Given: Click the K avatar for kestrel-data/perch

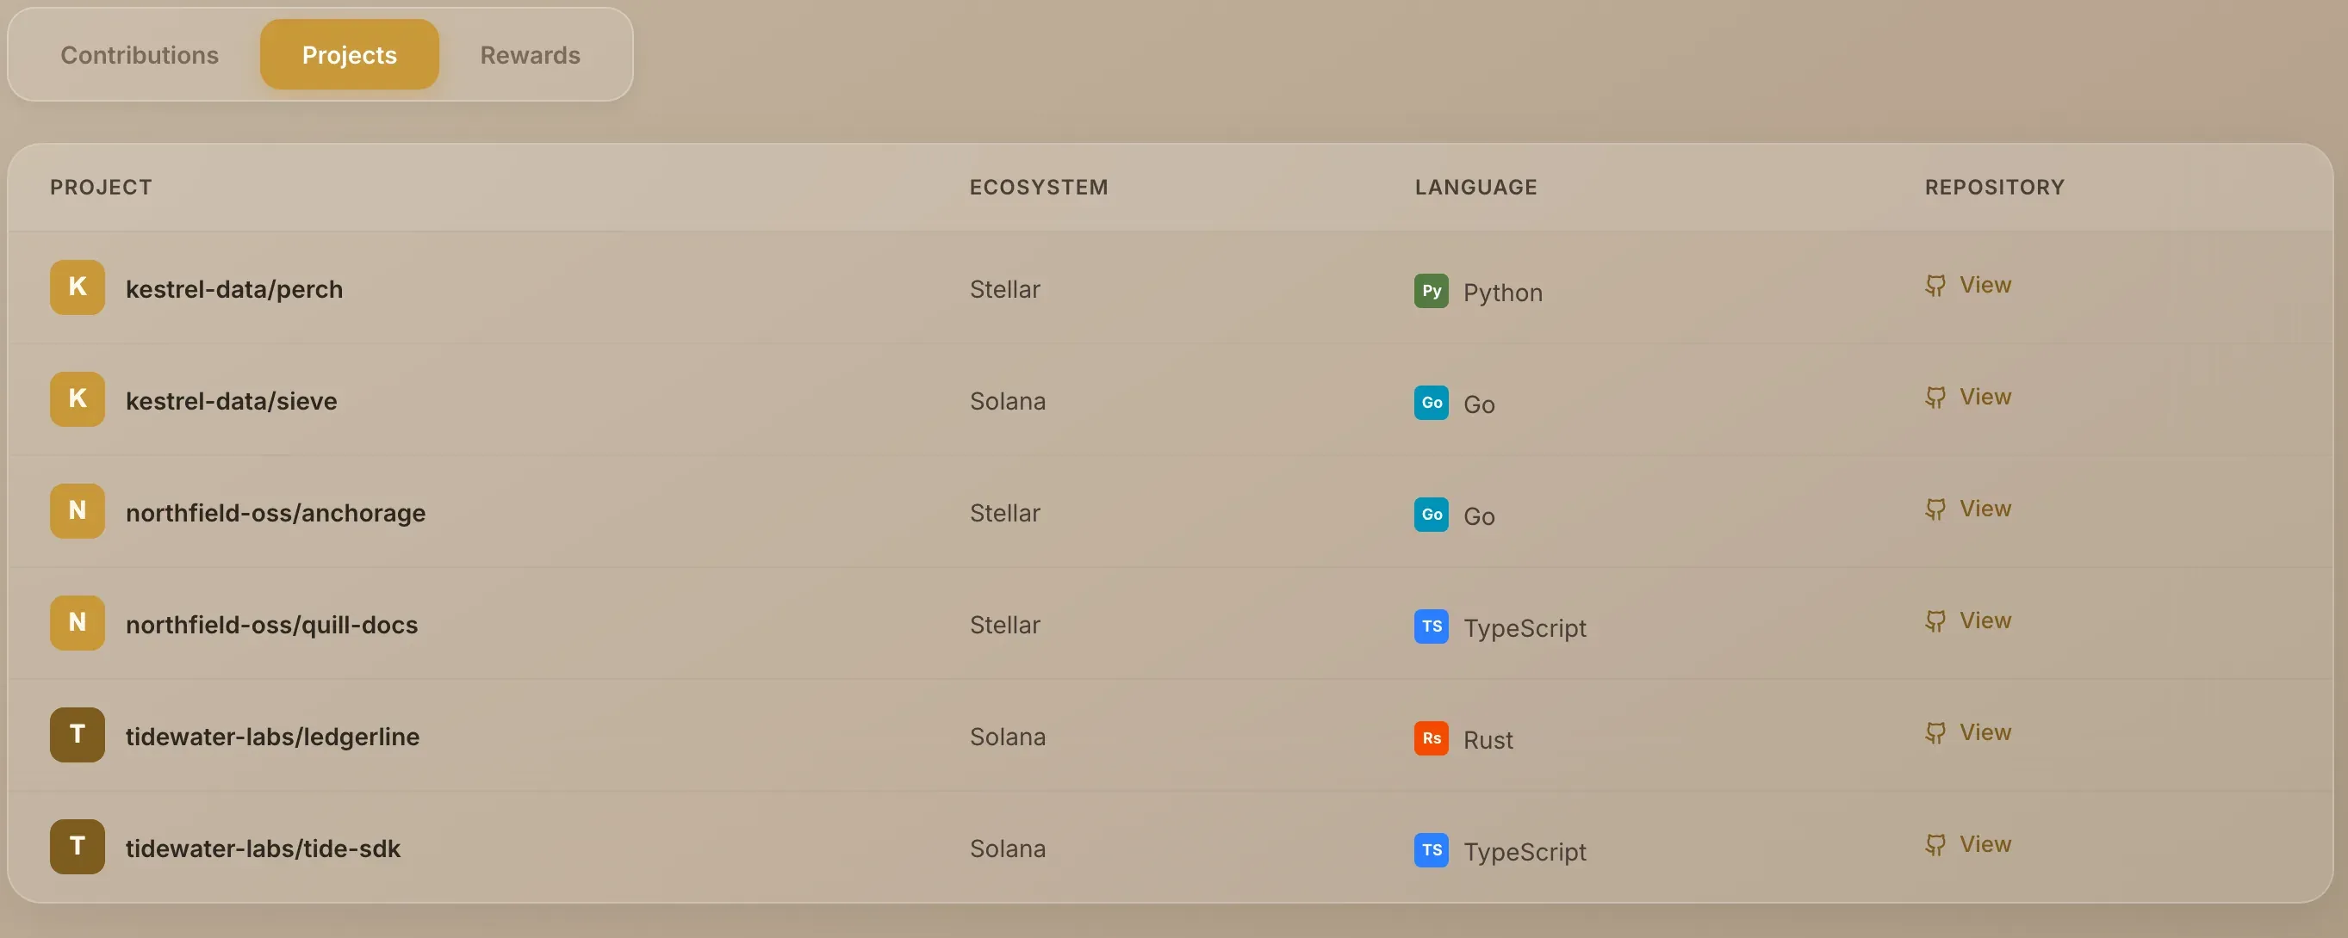Looking at the screenshot, I should click(x=78, y=287).
